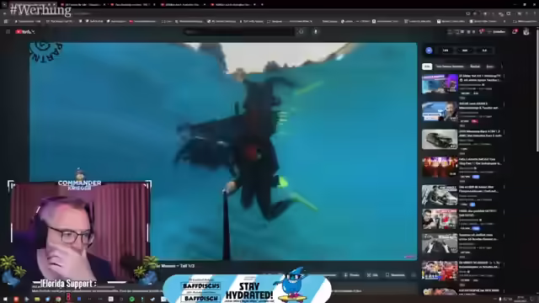Switch to the third browser tab
This screenshot has width=539, height=303.
[x=132, y=5]
